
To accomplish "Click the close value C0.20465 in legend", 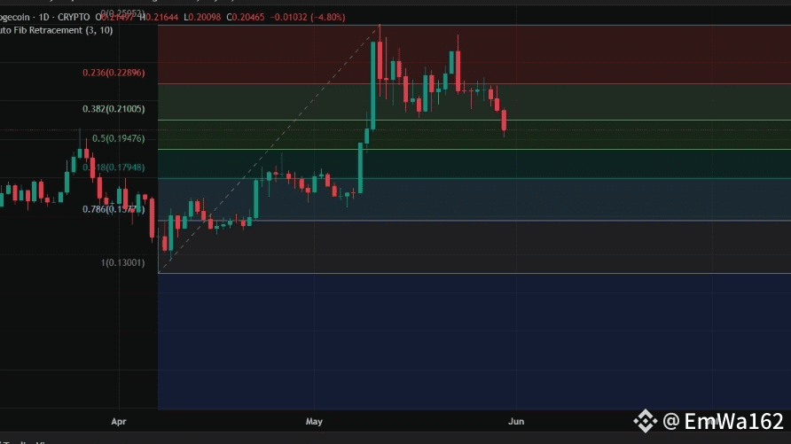I will point(245,17).
